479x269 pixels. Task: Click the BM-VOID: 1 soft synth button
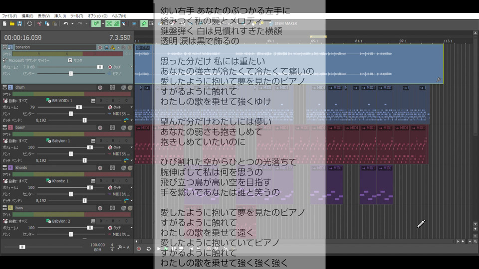tap(59, 100)
